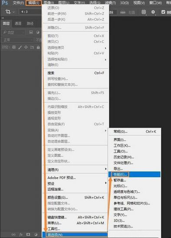
Task: Open 工作区(K)... preferences
Action: tap(135, 145)
